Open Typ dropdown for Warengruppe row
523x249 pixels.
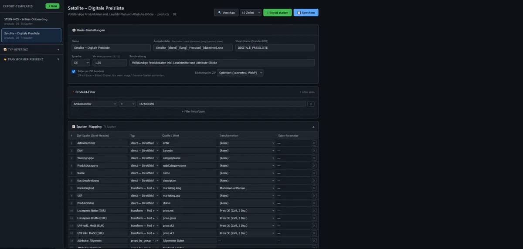click(x=145, y=158)
